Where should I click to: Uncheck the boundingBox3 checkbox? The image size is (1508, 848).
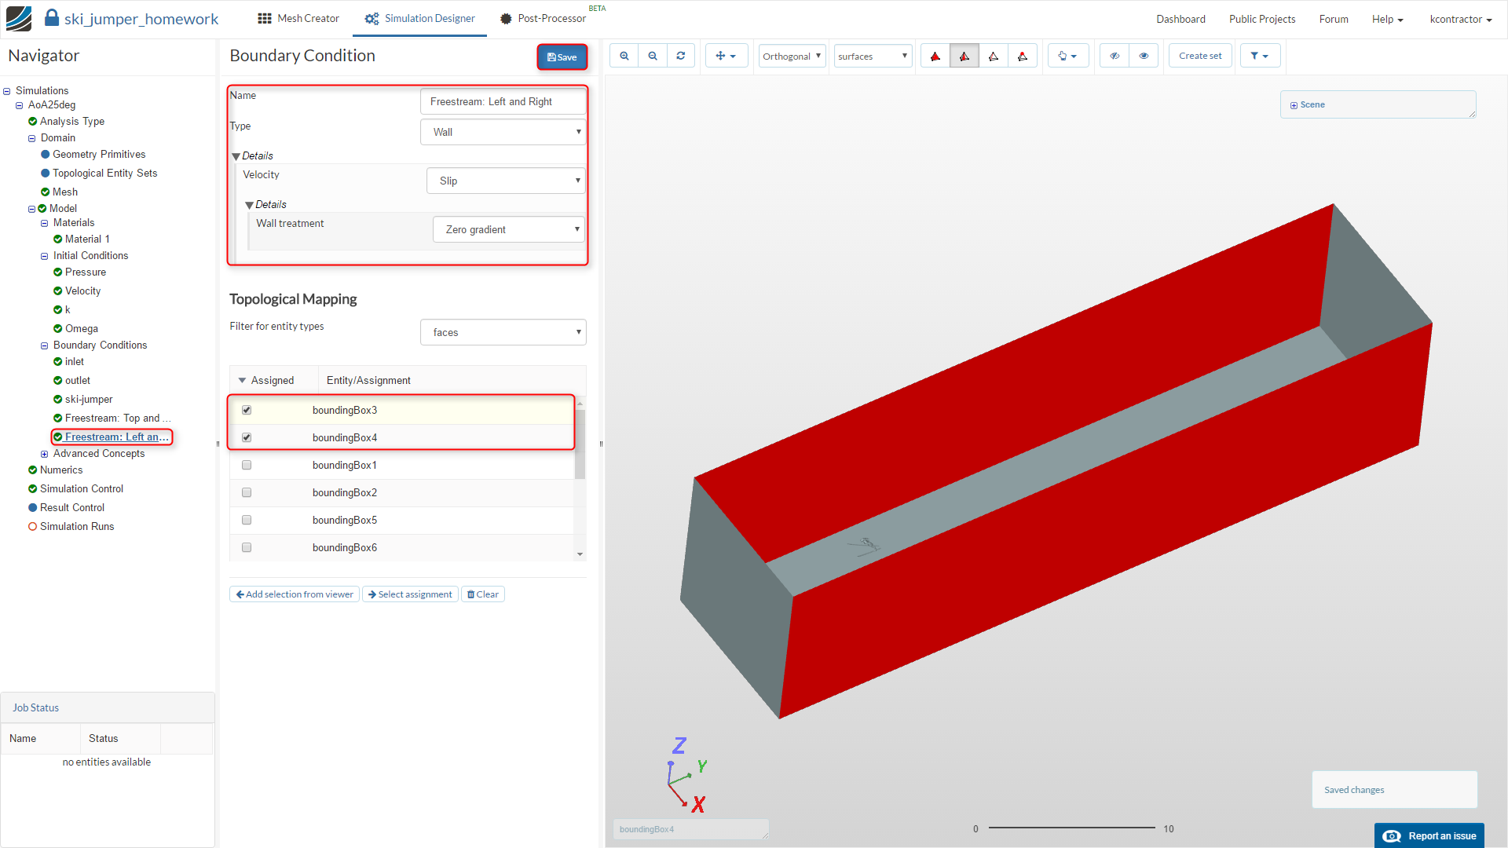247,410
